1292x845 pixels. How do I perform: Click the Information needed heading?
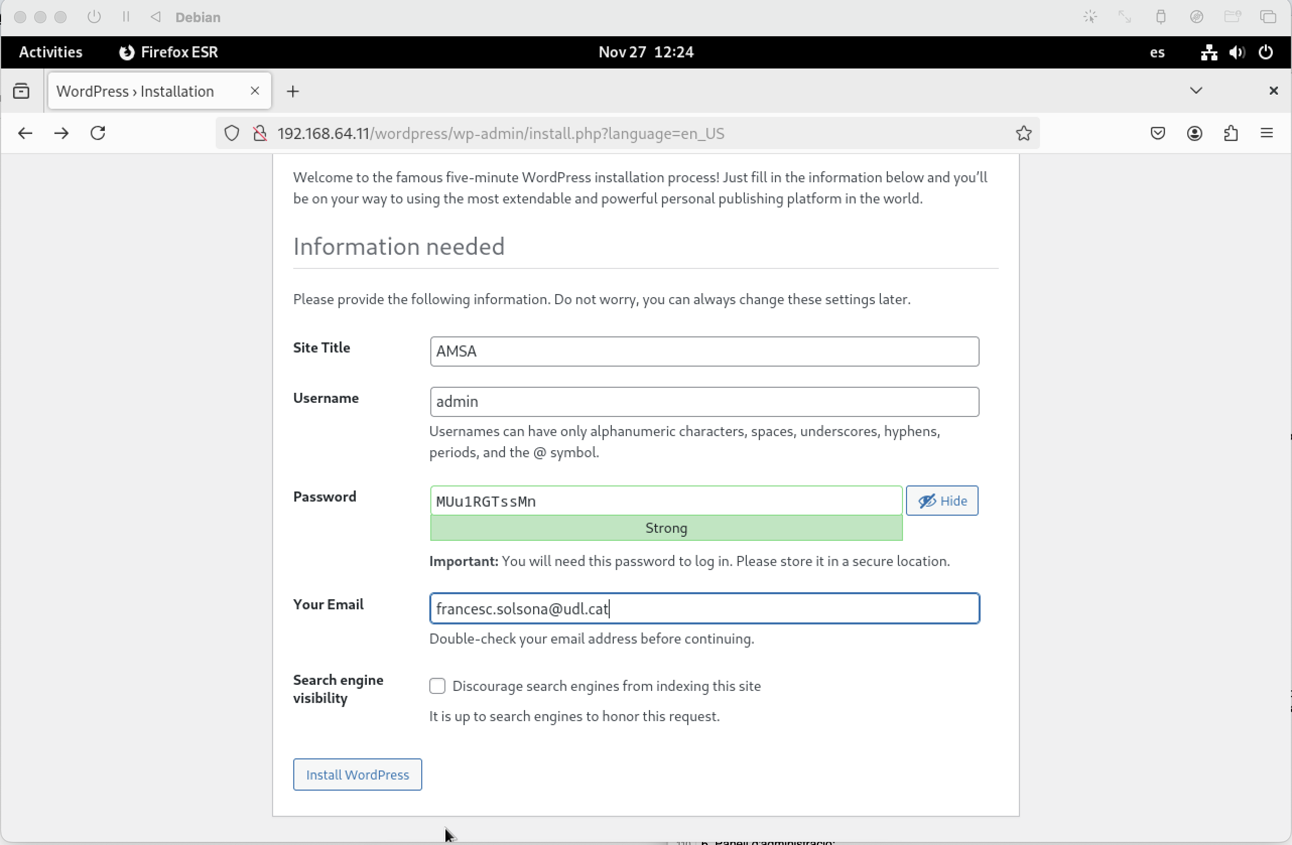coord(399,247)
